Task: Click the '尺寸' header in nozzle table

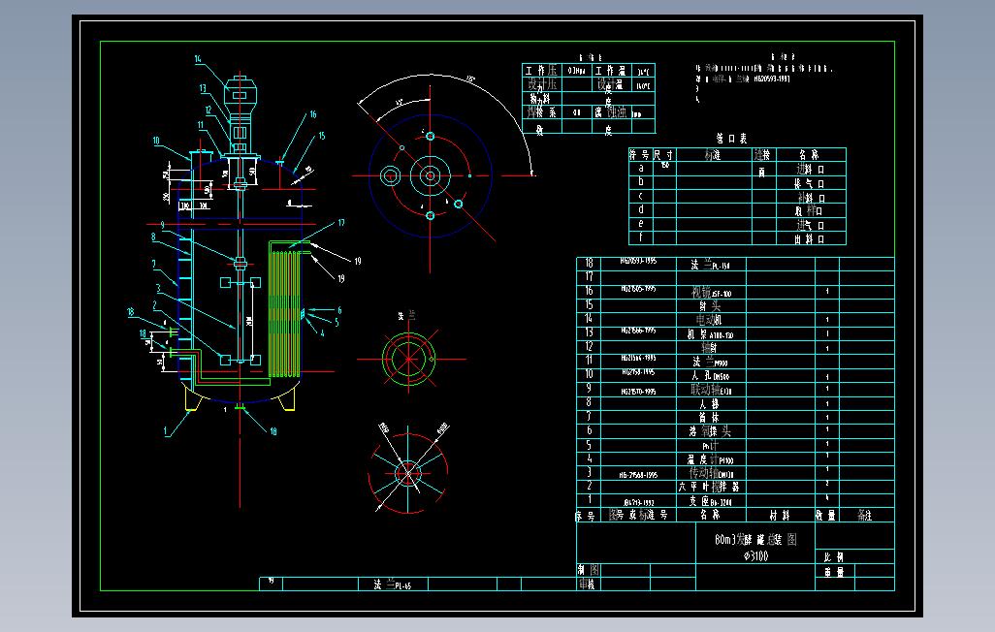Action: point(663,155)
